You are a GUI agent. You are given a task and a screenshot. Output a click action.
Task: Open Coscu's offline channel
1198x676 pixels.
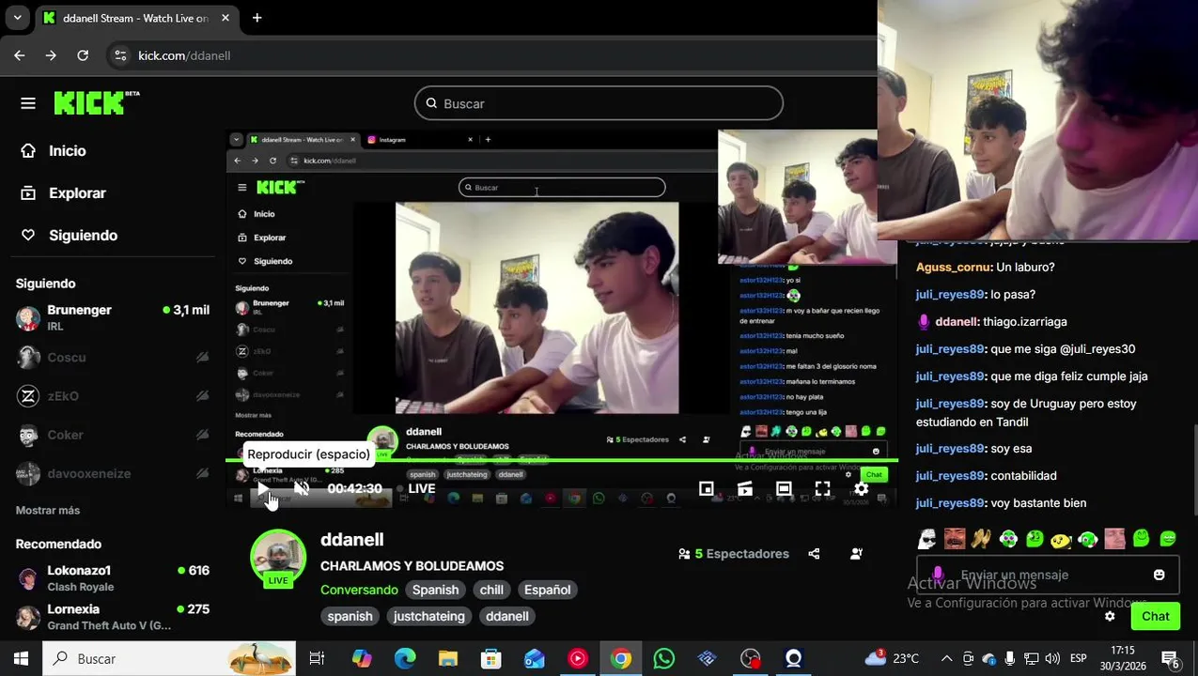pos(113,357)
